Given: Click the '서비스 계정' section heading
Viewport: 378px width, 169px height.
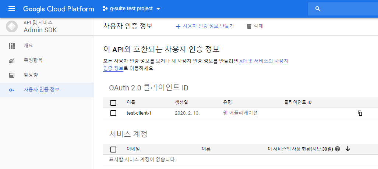Looking at the screenshot, I should 128,134.
